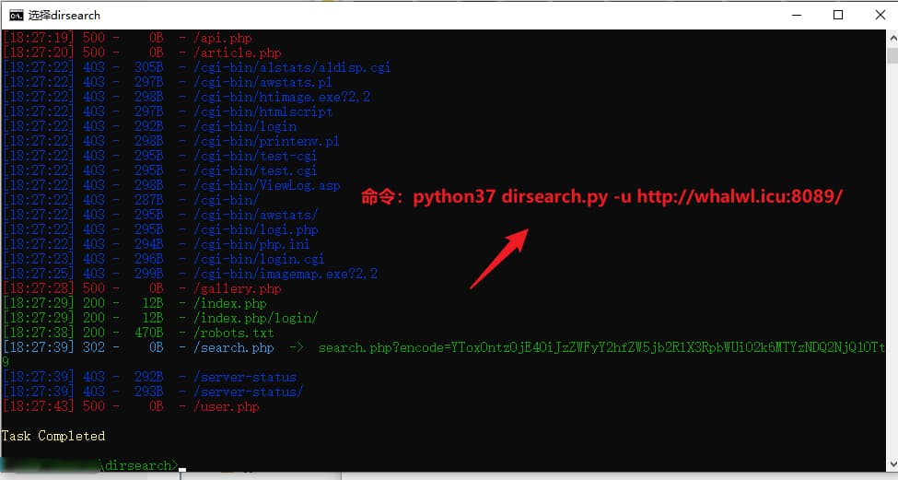Click the 305B size value
The height and width of the screenshot is (480, 898).
(x=149, y=67)
